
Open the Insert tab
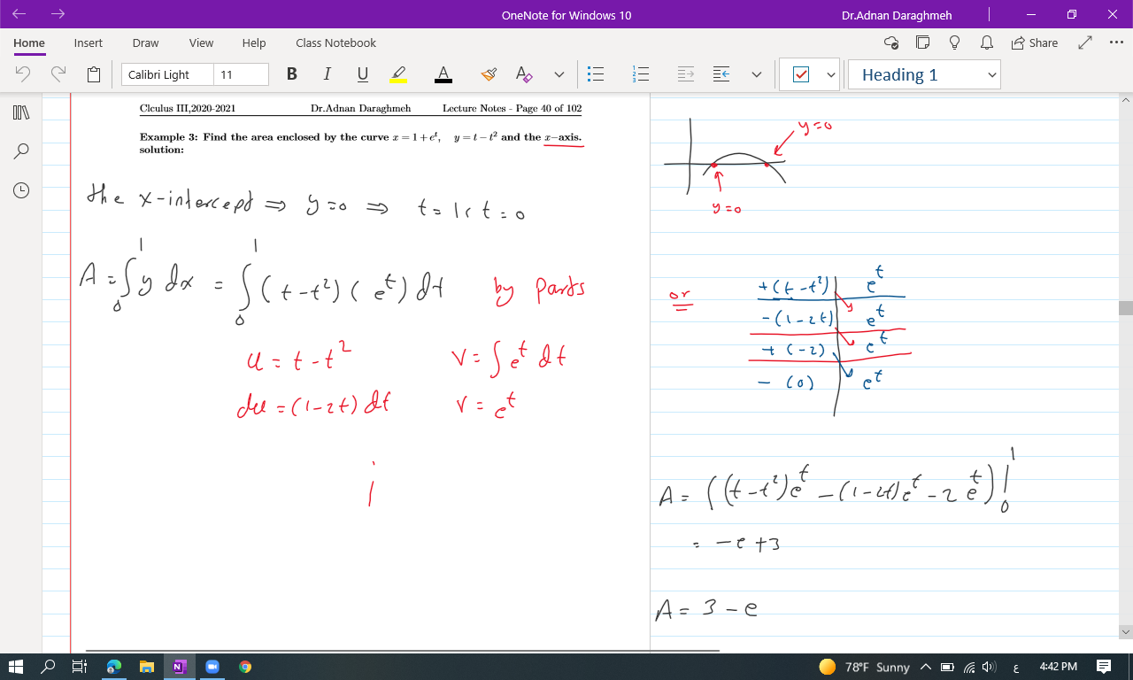coord(88,42)
